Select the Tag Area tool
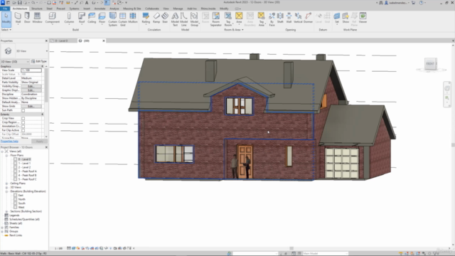Image resolution: width=455 pixels, height=256 pixels. [261, 19]
